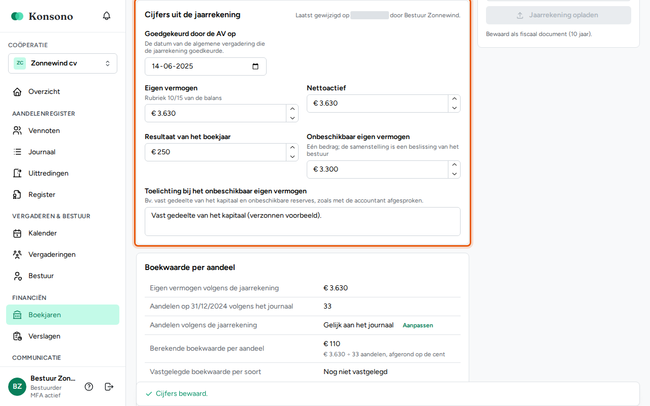Click the Bestuur person icon
The height and width of the screenshot is (406, 650).
[x=17, y=276]
